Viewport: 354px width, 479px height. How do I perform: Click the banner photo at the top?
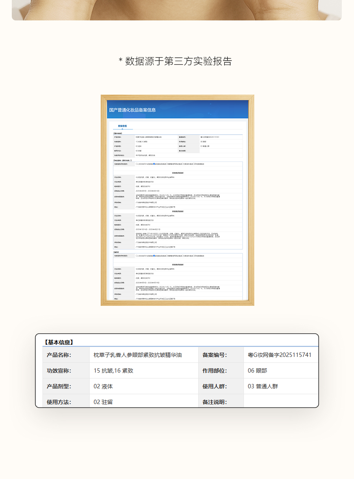pyautogui.click(x=177, y=10)
